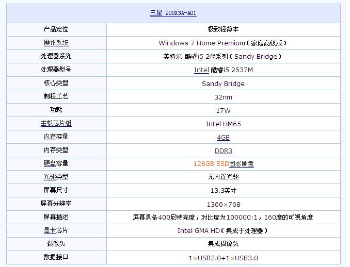Viewport: 350px width, 267px height.
Task: Open the i5 link in 处理器系列 row
Action: pyautogui.click(x=200, y=57)
